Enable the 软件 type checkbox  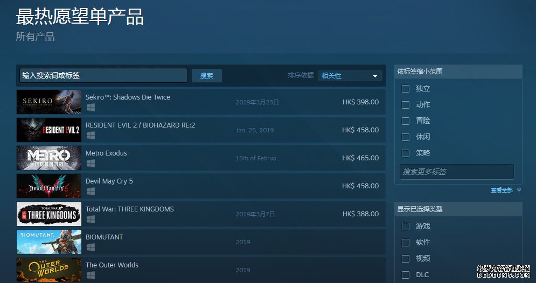406,242
